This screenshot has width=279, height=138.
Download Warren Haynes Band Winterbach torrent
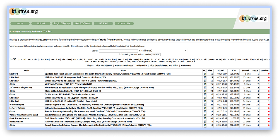pos(205,105)
